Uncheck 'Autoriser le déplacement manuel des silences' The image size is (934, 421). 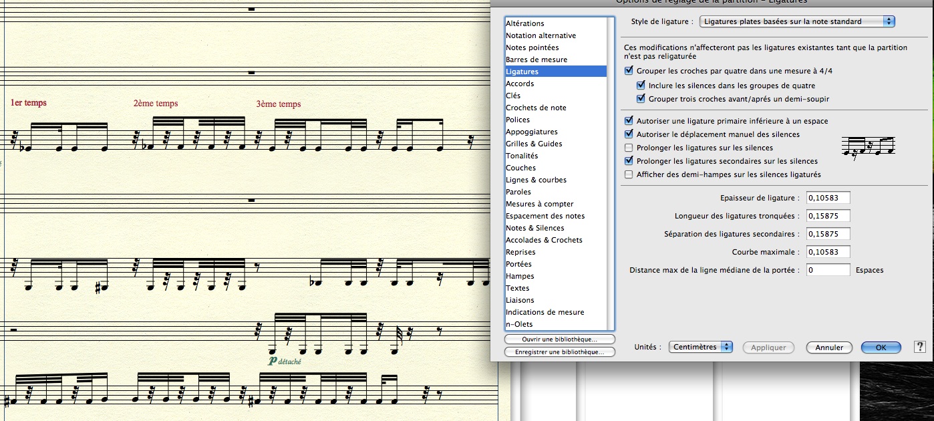(628, 134)
